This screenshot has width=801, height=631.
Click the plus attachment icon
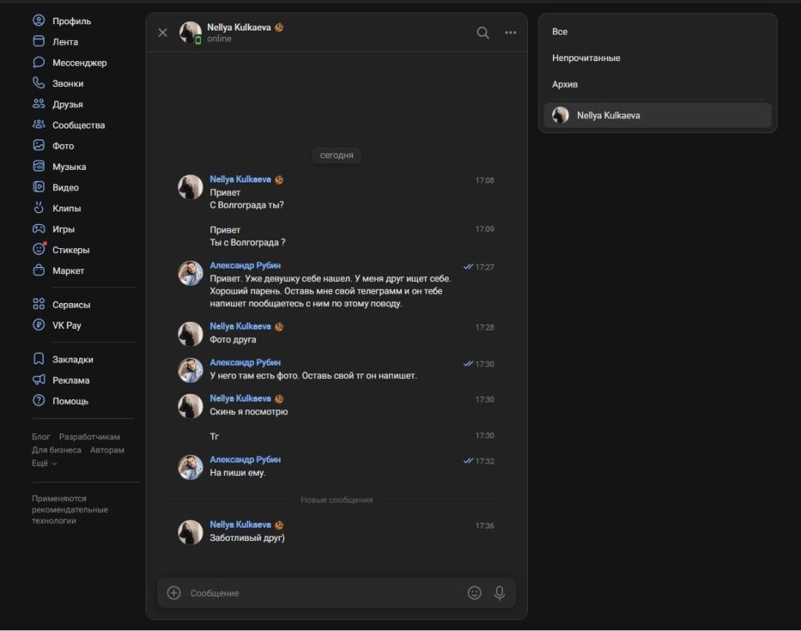click(174, 593)
